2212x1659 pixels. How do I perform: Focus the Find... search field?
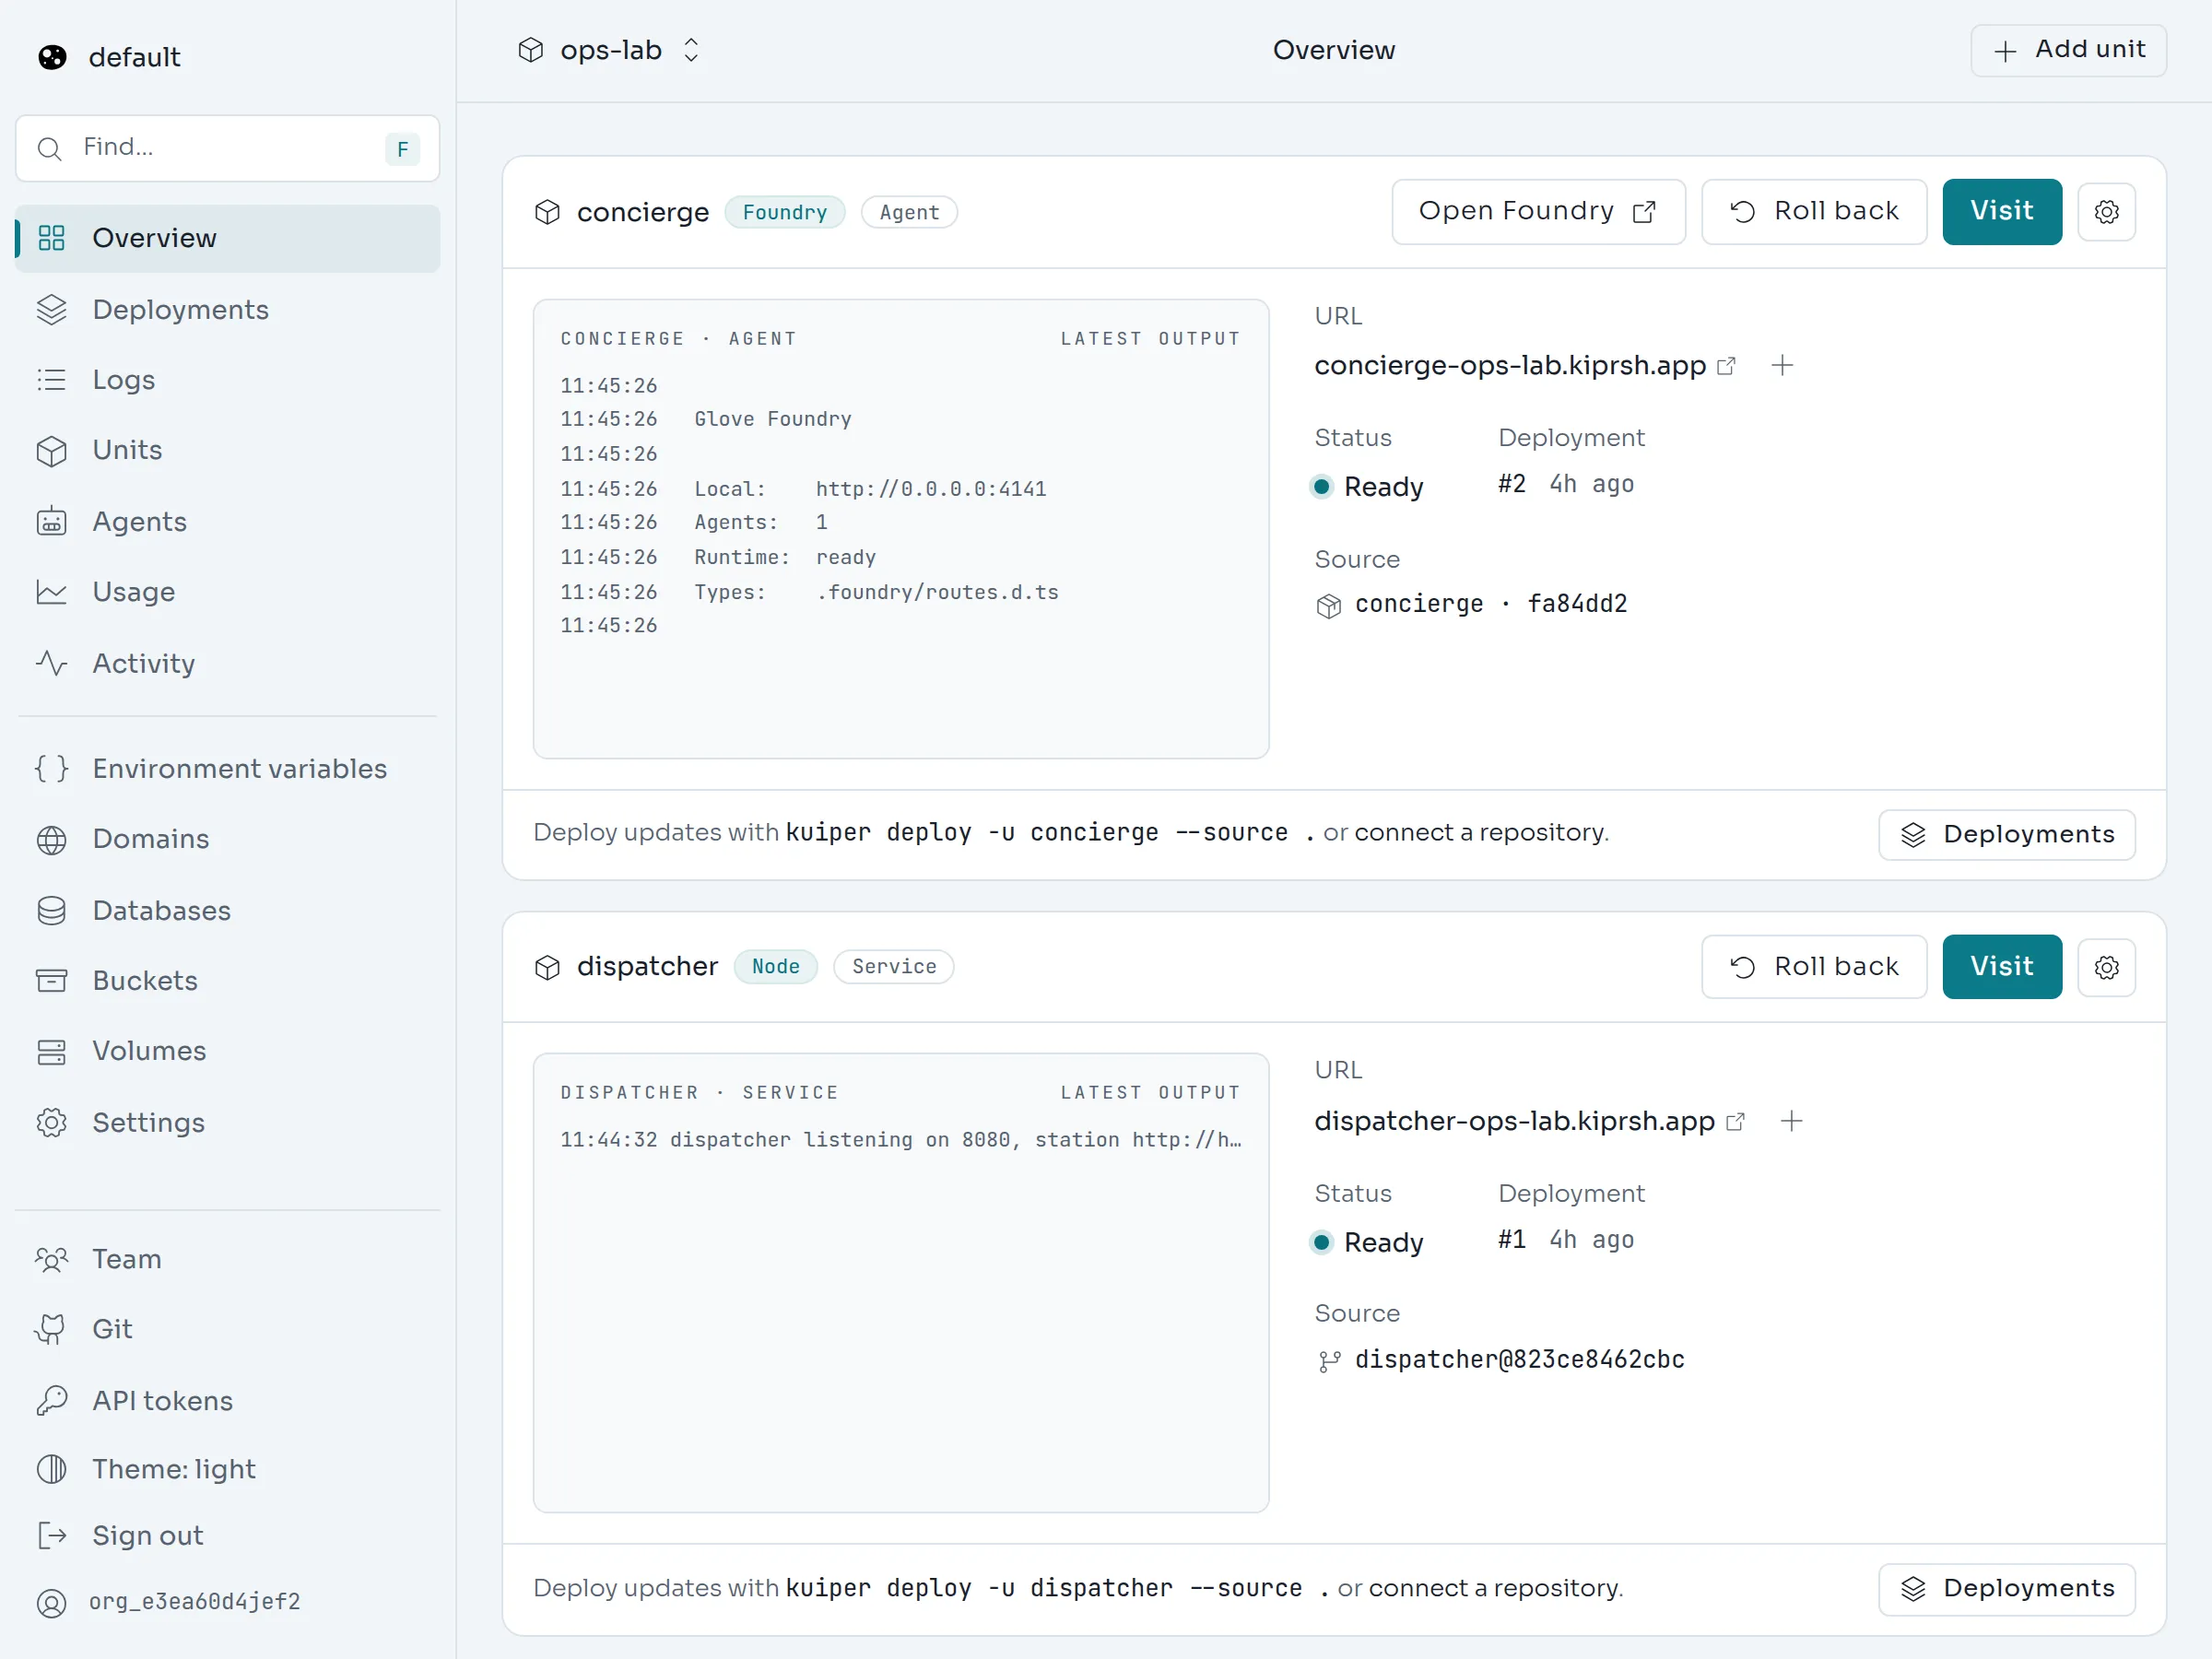pyautogui.click(x=228, y=148)
